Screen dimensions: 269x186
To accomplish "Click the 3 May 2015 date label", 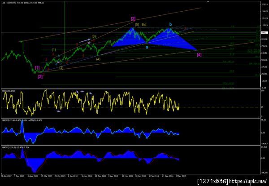I will tap(181, 176).
